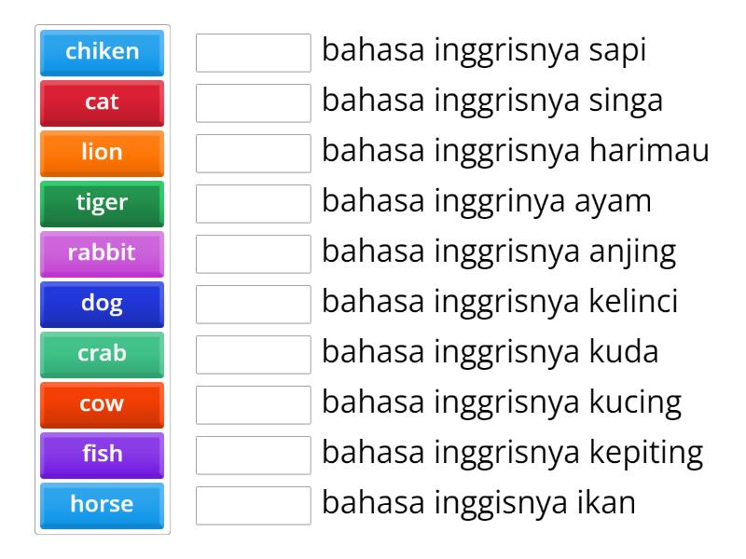The width and height of the screenshot is (746, 559).
Task: Click the 'fish' word tile
Action: [x=101, y=455]
